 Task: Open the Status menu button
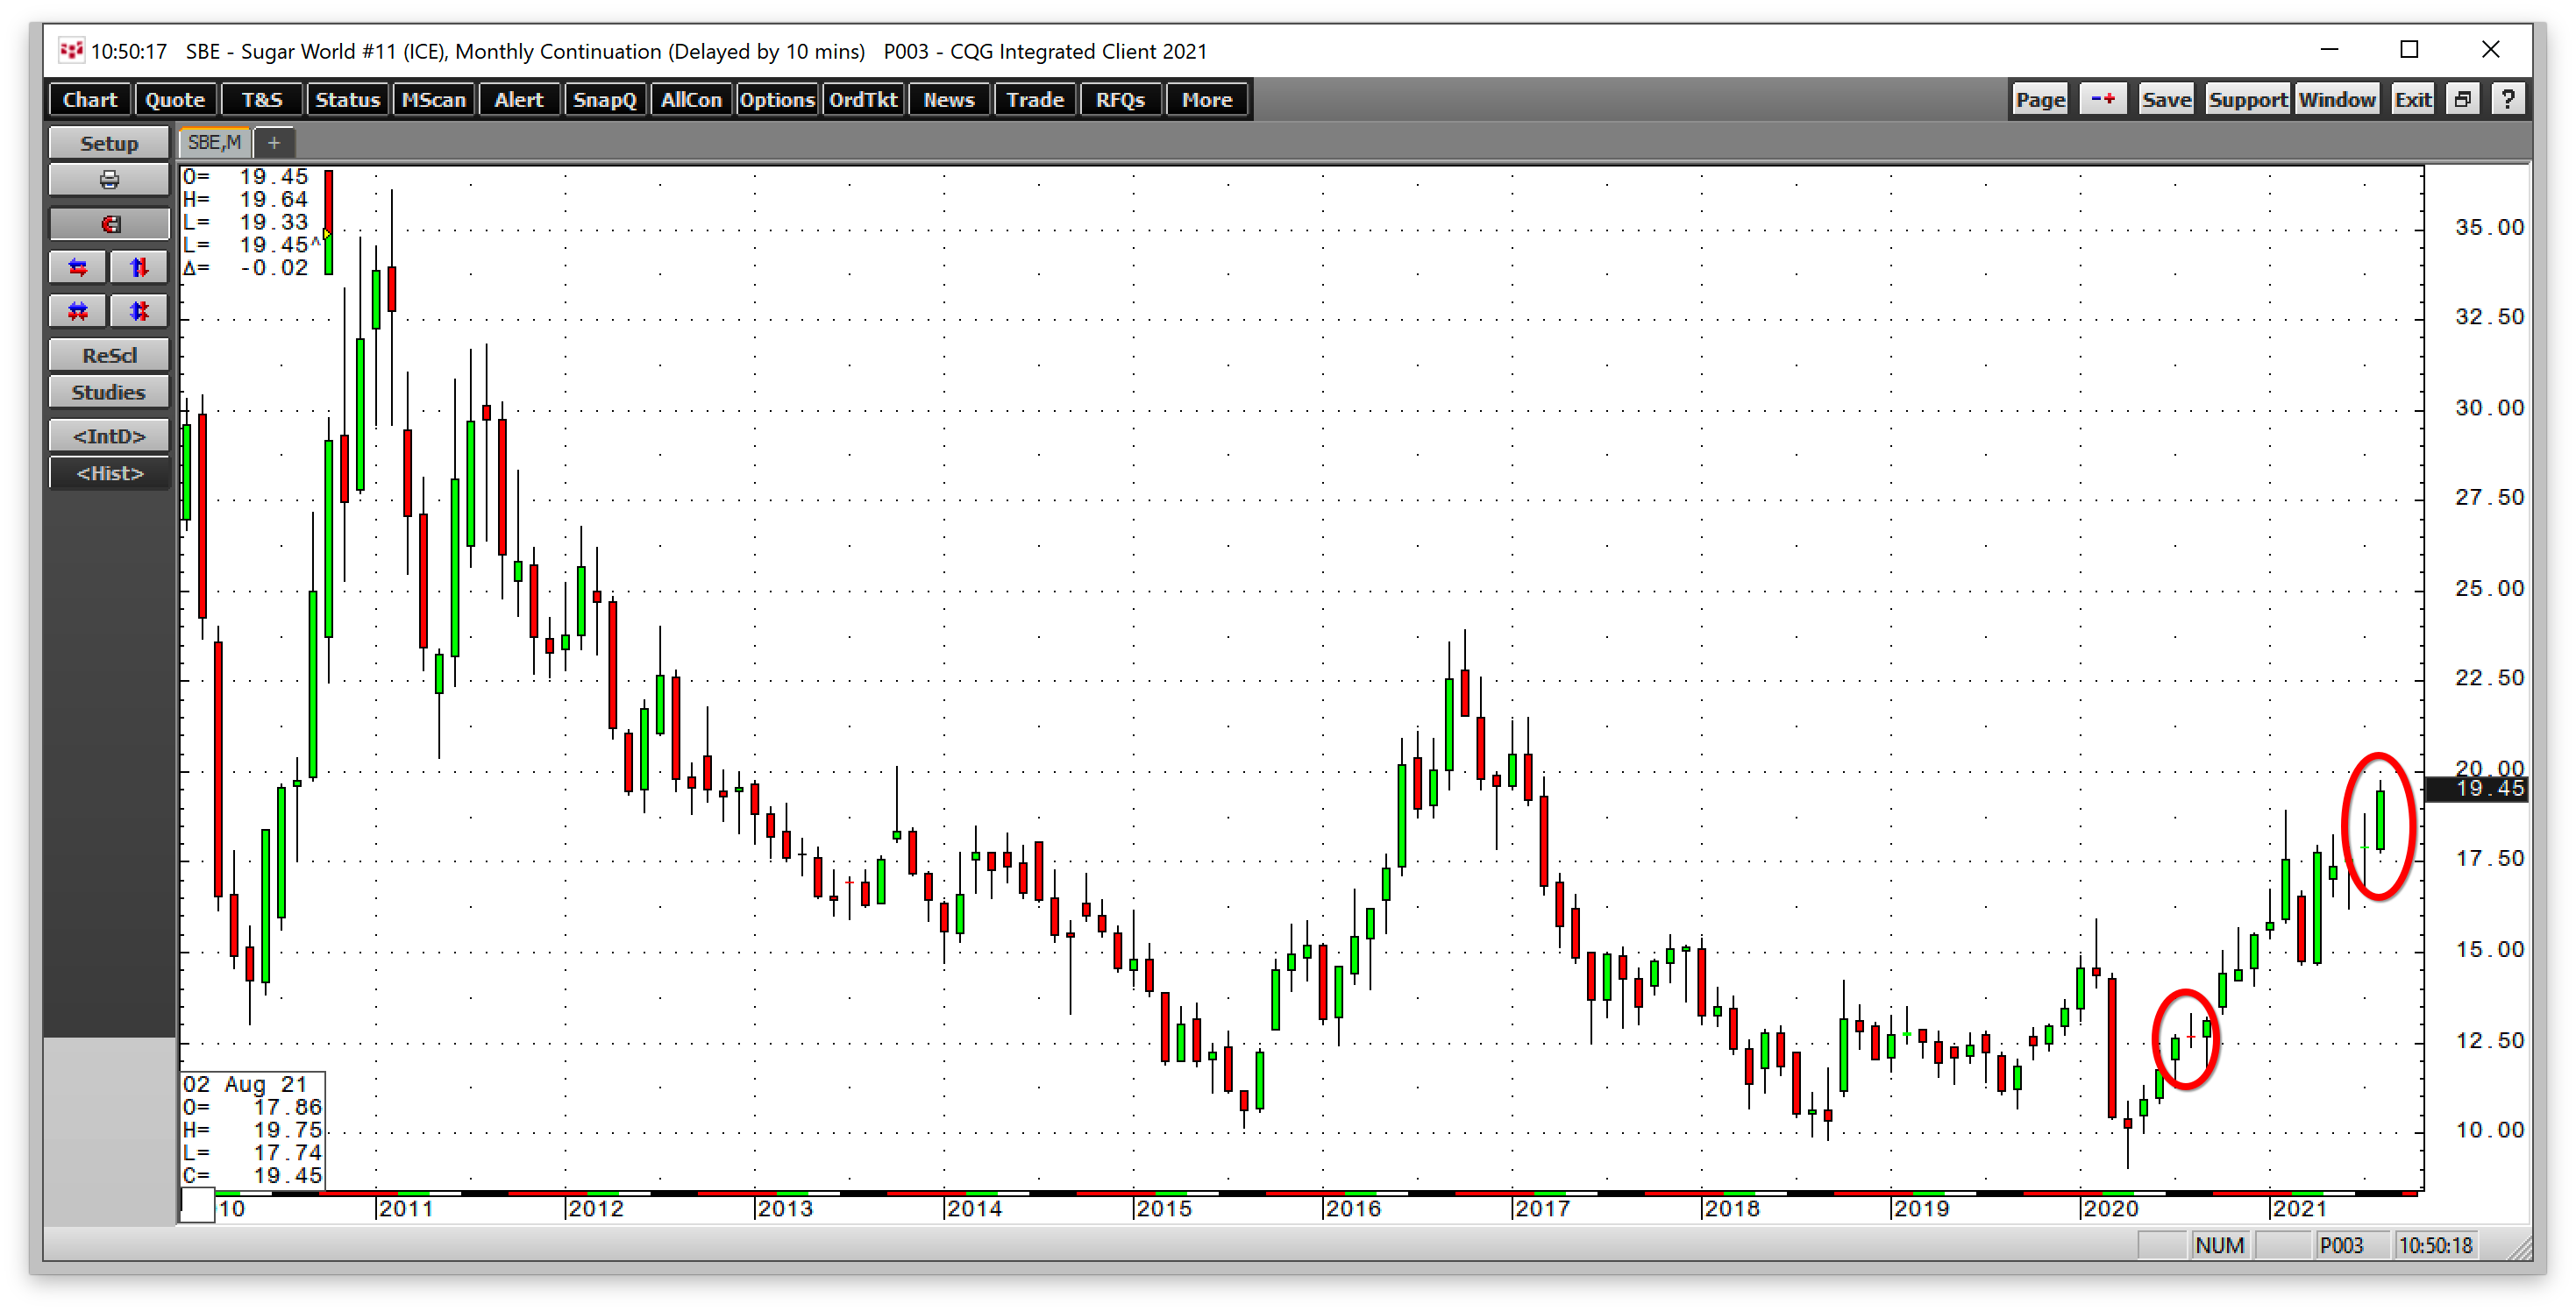click(x=347, y=100)
